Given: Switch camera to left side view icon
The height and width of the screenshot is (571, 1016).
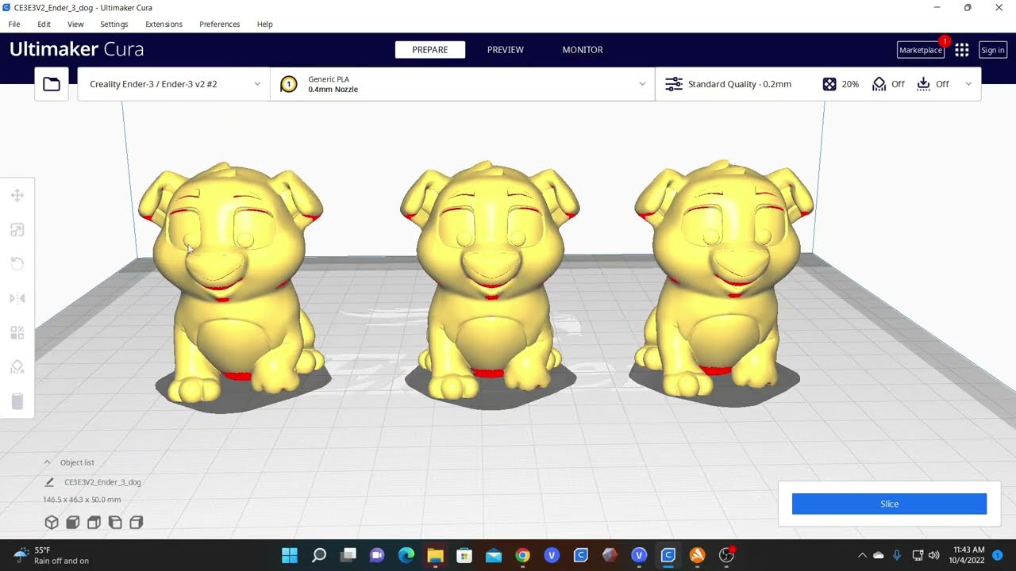Looking at the screenshot, I should pos(115,522).
